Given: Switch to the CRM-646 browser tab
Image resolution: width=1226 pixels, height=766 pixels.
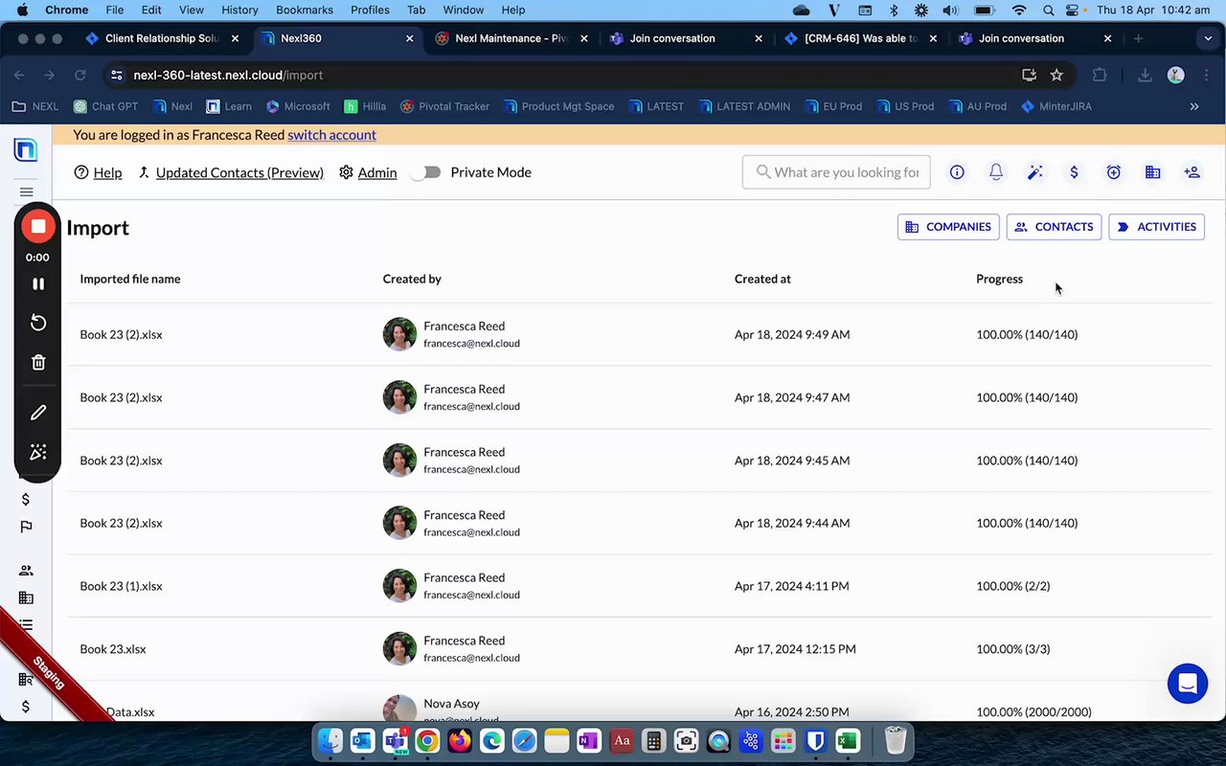Looking at the screenshot, I should [860, 38].
